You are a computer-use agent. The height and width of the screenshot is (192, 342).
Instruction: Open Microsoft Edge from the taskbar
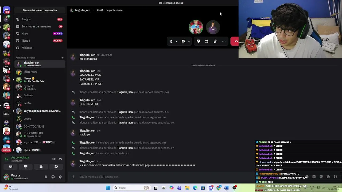pos(195,188)
